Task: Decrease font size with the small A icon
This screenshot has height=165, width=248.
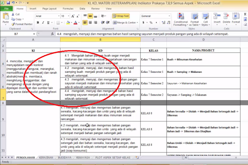Action: (x=77, y=16)
